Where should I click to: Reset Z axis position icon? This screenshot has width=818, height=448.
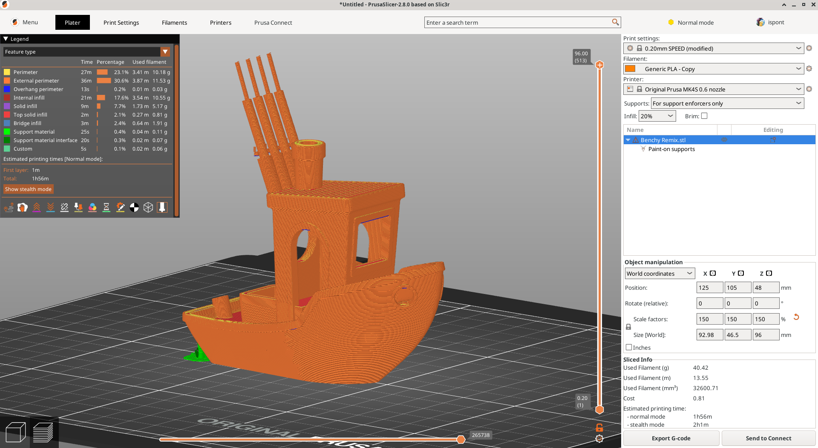click(769, 274)
